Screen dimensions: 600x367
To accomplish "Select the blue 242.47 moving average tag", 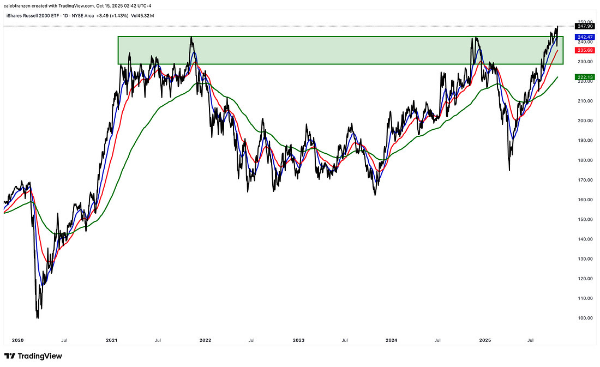I will 585,36.
